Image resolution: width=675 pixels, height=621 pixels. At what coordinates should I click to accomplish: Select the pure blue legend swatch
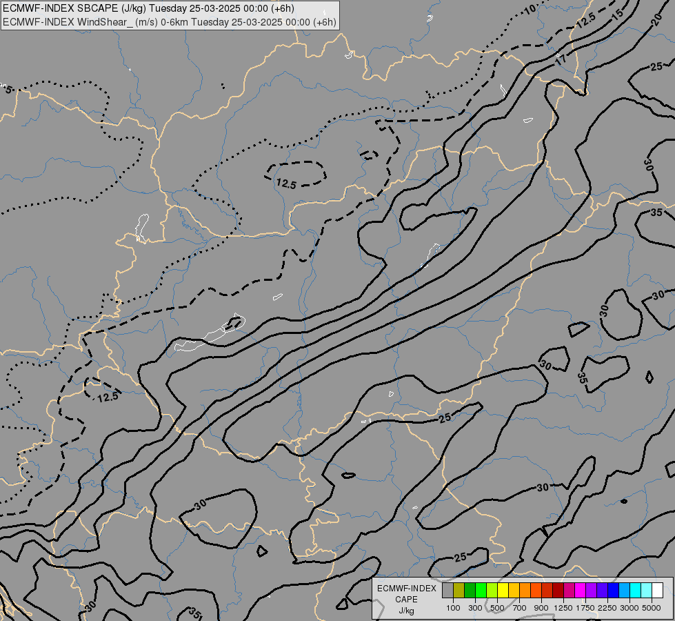pyautogui.click(x=613, y=590)
